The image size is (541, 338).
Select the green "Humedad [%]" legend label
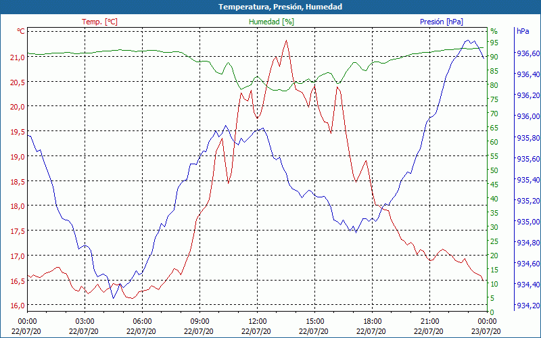point(271,22)
